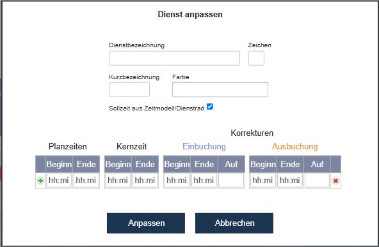Click Kernzeit Beginn time field

pyautogui.click(x=118, y=180)
